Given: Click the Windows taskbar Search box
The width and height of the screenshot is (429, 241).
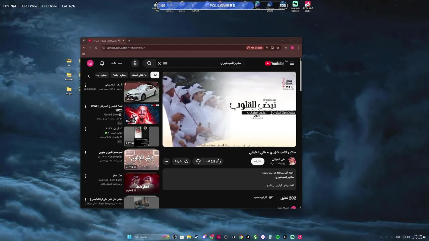Looking at the screenshot, I should coord(152,237).
